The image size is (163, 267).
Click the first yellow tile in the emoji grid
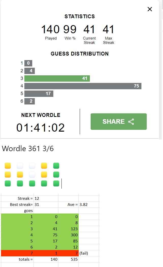click(8, 166)
